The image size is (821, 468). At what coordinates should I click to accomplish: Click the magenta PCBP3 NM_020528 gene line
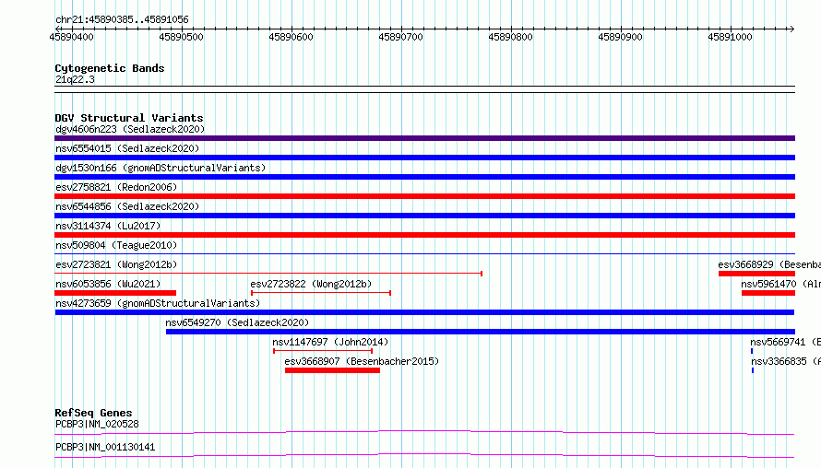[x=424, y=432]
